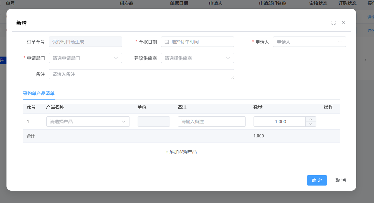Select the 采购单产品清单 tab

[39, 93]
